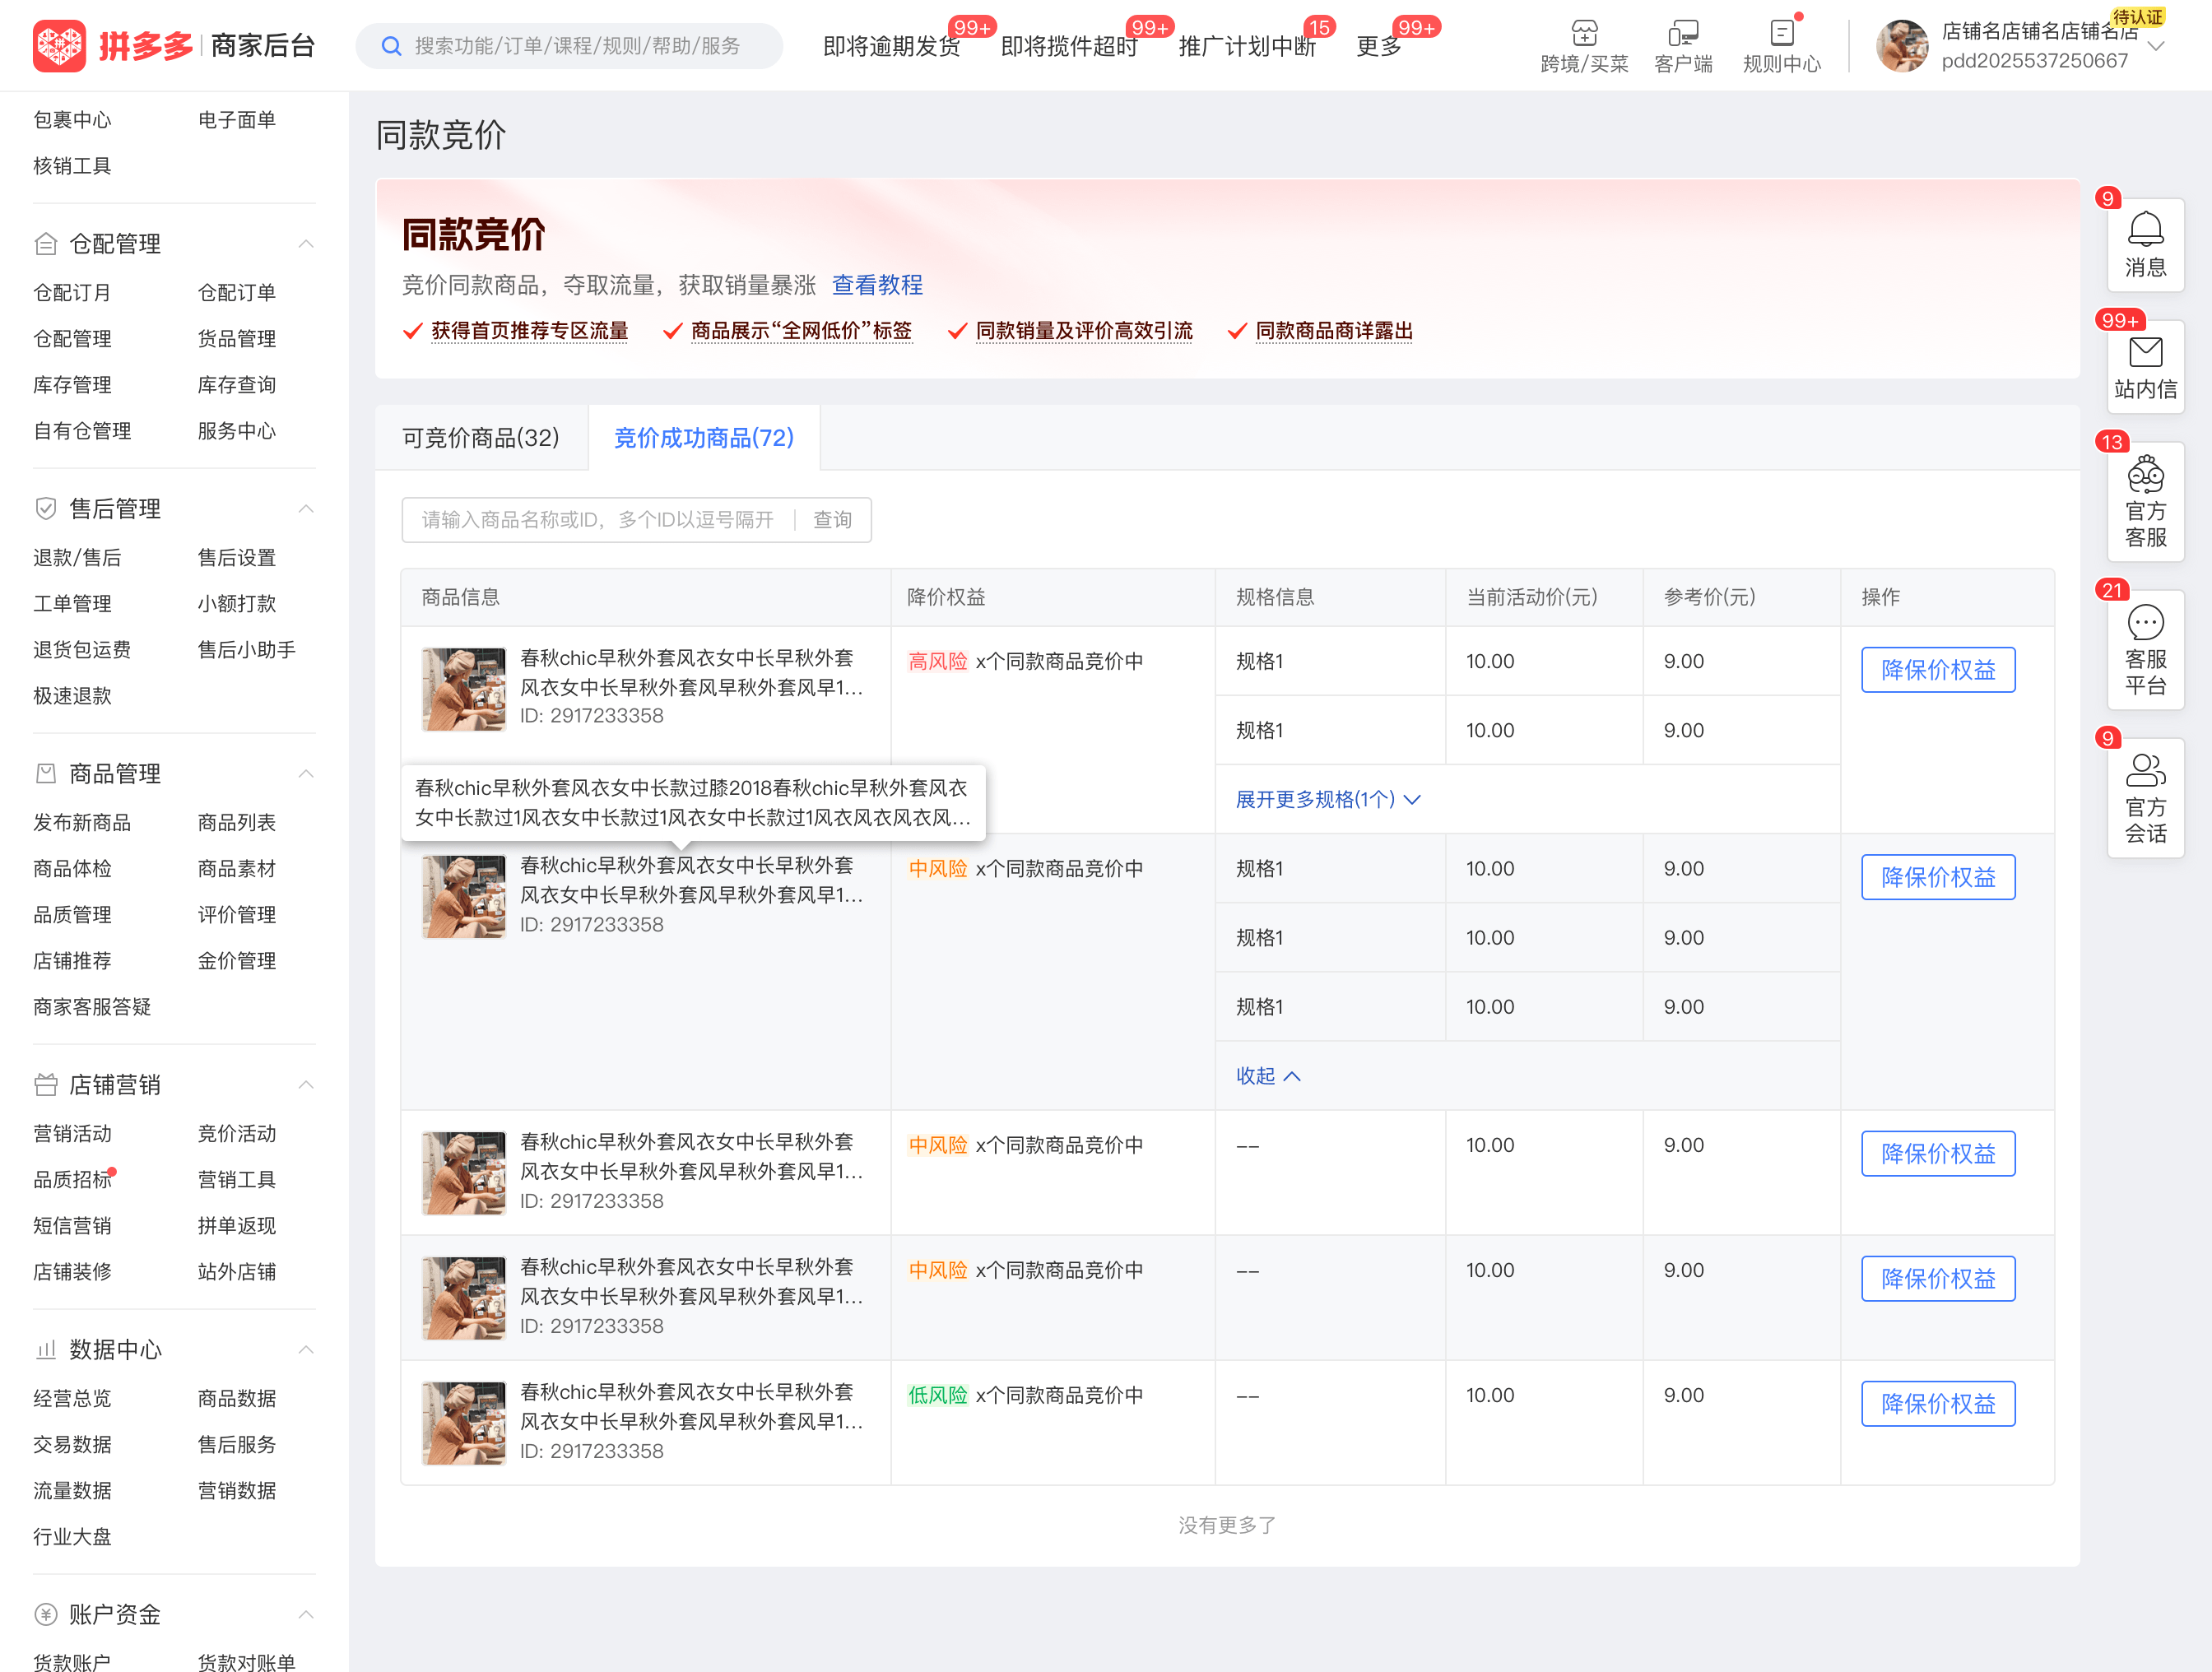The width and height of the screenshot is (2212, 1672).
Task: Switch to 可竞价商品(32) tab
Action: (x=480, y=438)
